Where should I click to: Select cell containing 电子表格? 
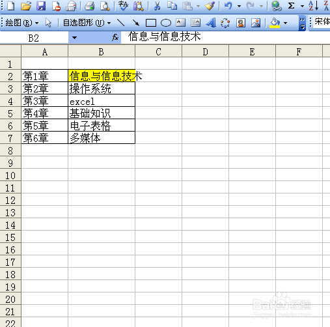click(102, 125)
